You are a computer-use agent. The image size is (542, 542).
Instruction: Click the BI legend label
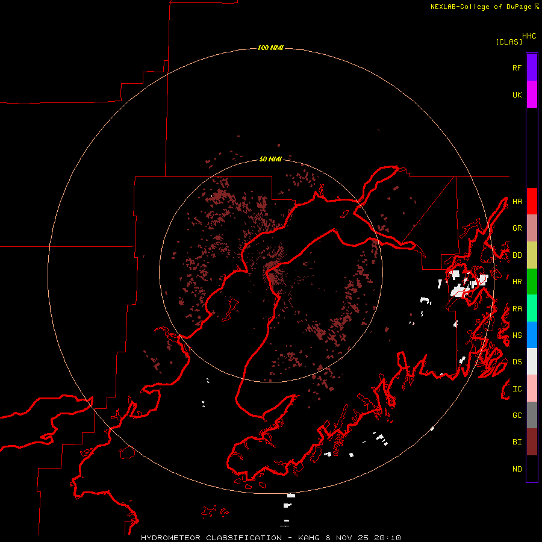(517, 442)
